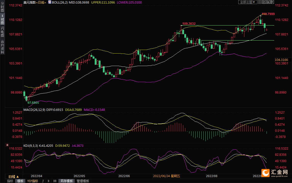This screenshot has width=292, height=183.
Task: Click the UPPER:111.1096 value
Action: pos(103,3)
